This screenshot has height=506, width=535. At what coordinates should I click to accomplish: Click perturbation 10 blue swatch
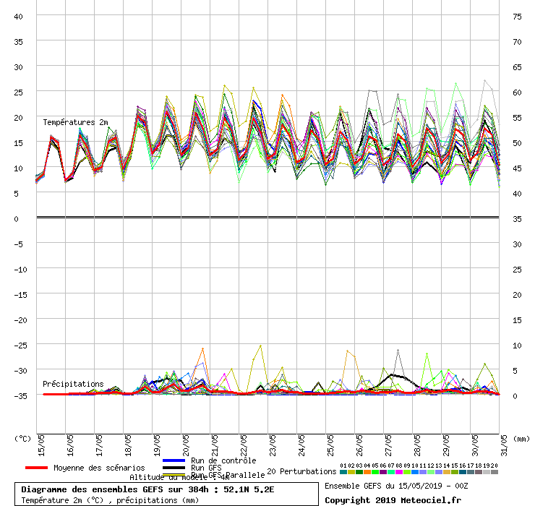pos(415,472)
